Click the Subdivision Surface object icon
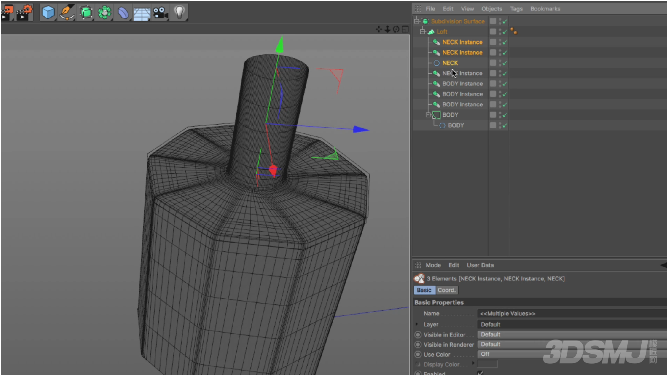The height and width of the screenshot is (376, 668). [426, 21]
